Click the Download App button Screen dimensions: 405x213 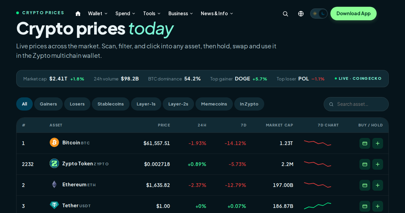(x=353, y=14)
